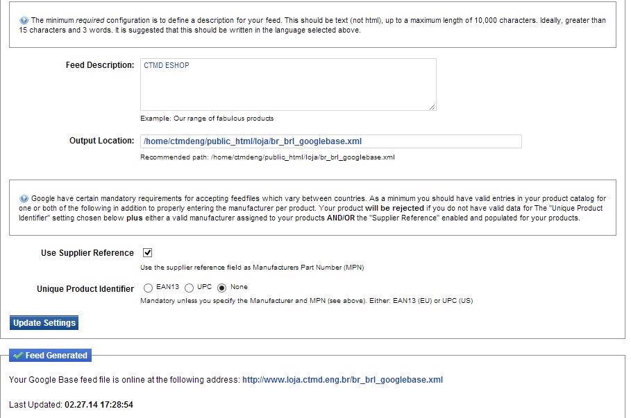Click the Last Updated timestamp
631x418 pixels.
tap(98, 404)
